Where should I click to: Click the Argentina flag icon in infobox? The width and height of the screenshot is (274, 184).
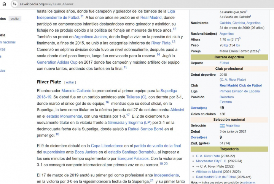pyautogui.click(x=222, y=126)
